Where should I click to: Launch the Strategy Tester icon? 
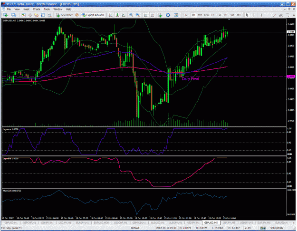coord(49,15)
